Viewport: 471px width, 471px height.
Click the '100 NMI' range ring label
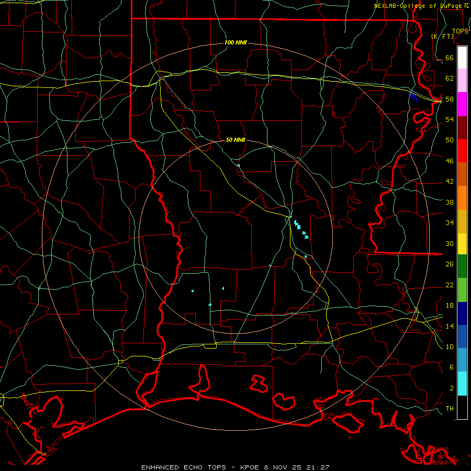pyautogui.click(x=235, y=43)
